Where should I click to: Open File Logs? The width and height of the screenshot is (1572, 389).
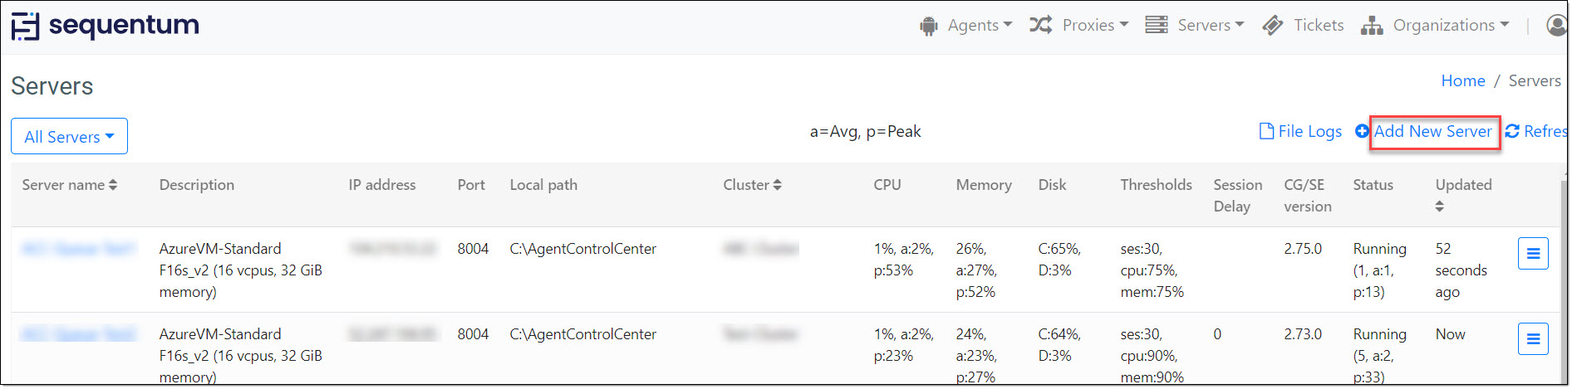1300,131
